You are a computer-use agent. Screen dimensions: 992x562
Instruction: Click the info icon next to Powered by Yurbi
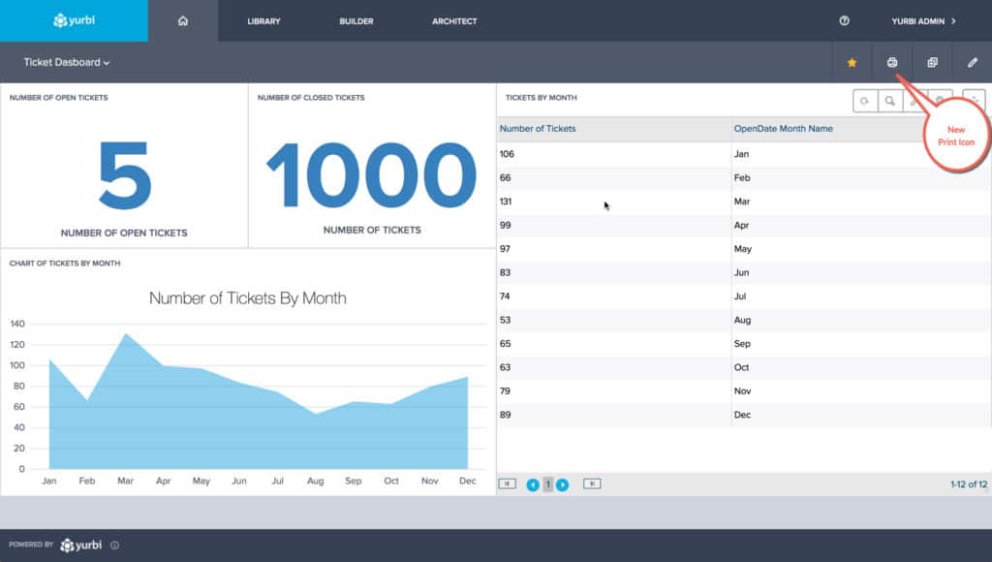pyautogui.click(x=114, y=545)
